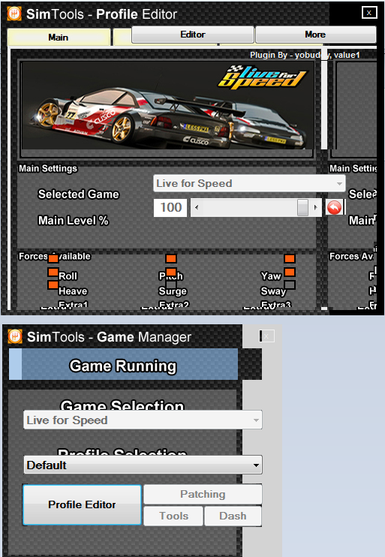Click the red reset arrow beside Main Level
385x557 pixels.
pyautogui.click(x=334, y=207)
